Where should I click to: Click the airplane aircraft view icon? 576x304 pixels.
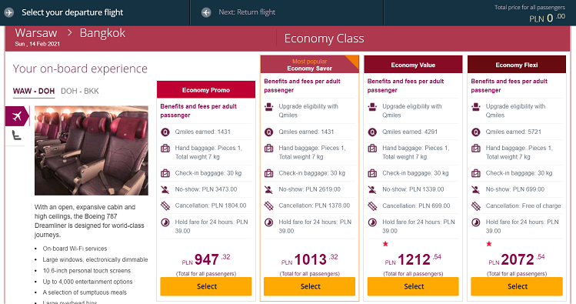pos(17,116)
